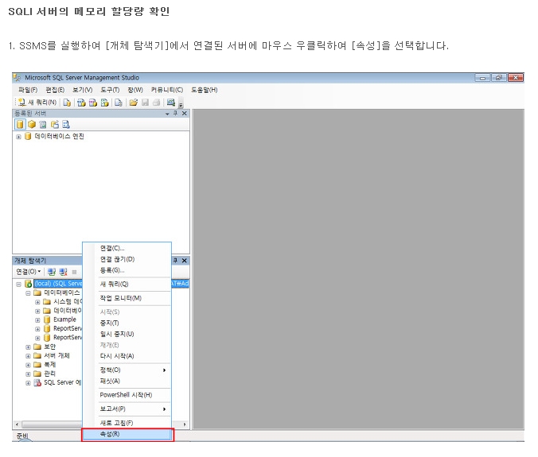Close the 등록된 서버 panel
Image resolution: width=538 pixels, height=457 pixels.
[185, 113]
